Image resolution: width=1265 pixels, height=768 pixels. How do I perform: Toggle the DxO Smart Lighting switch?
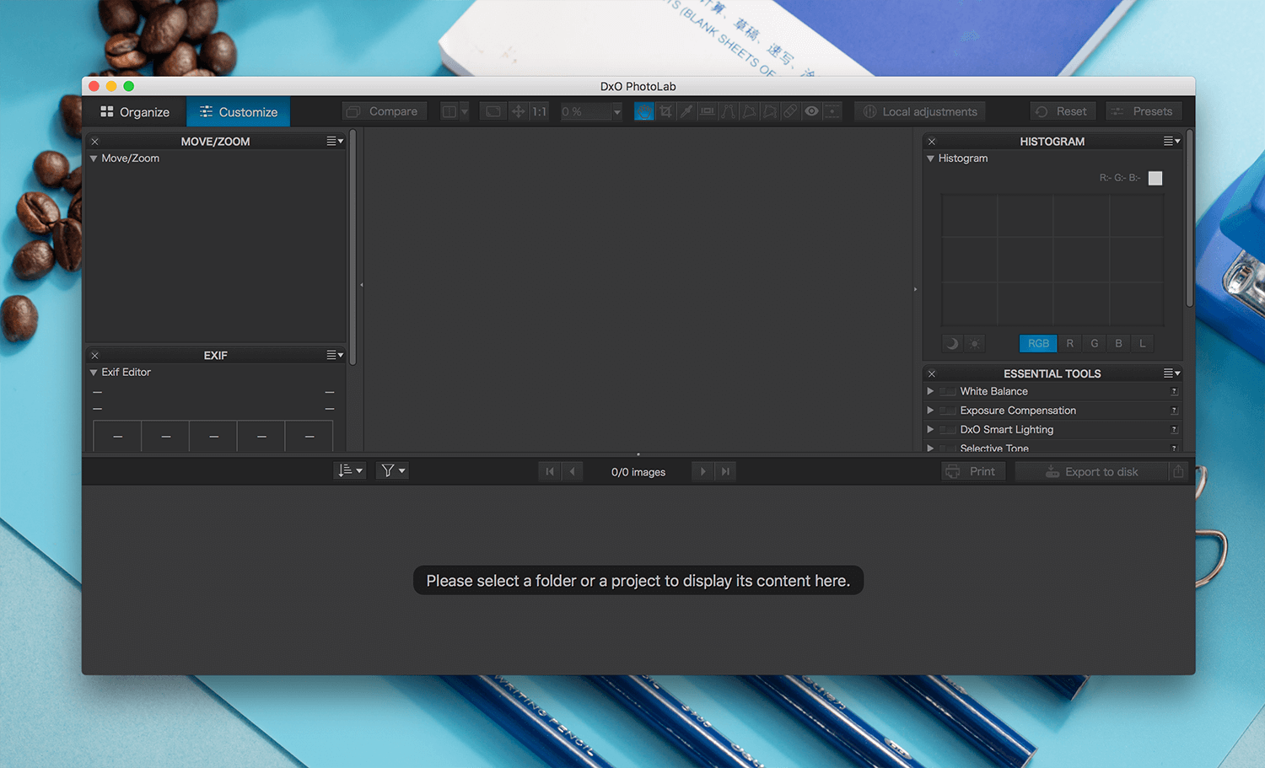click(x=948, y=430)
